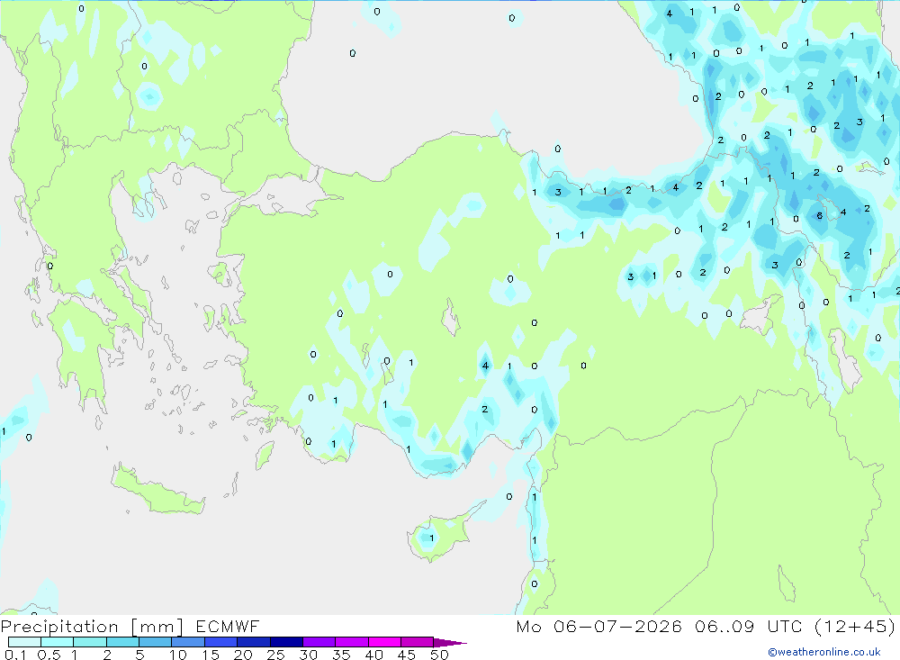Select the '6' precipitation value on map
The image size is (900, 660).
[820, 216]
